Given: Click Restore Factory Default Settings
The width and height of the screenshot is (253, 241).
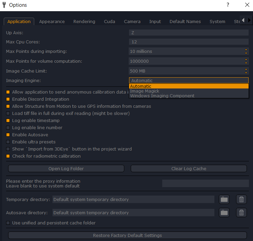Looking at the screenshot, I should (x=127, y=235).
